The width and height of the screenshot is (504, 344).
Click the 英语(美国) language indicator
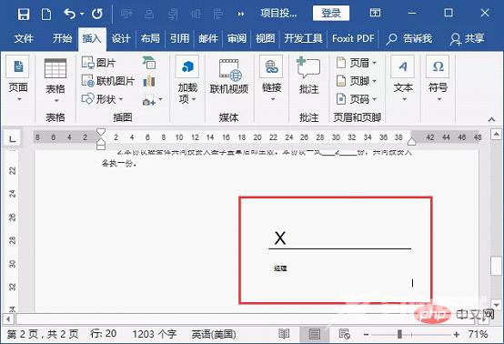(x=214, y=335)
